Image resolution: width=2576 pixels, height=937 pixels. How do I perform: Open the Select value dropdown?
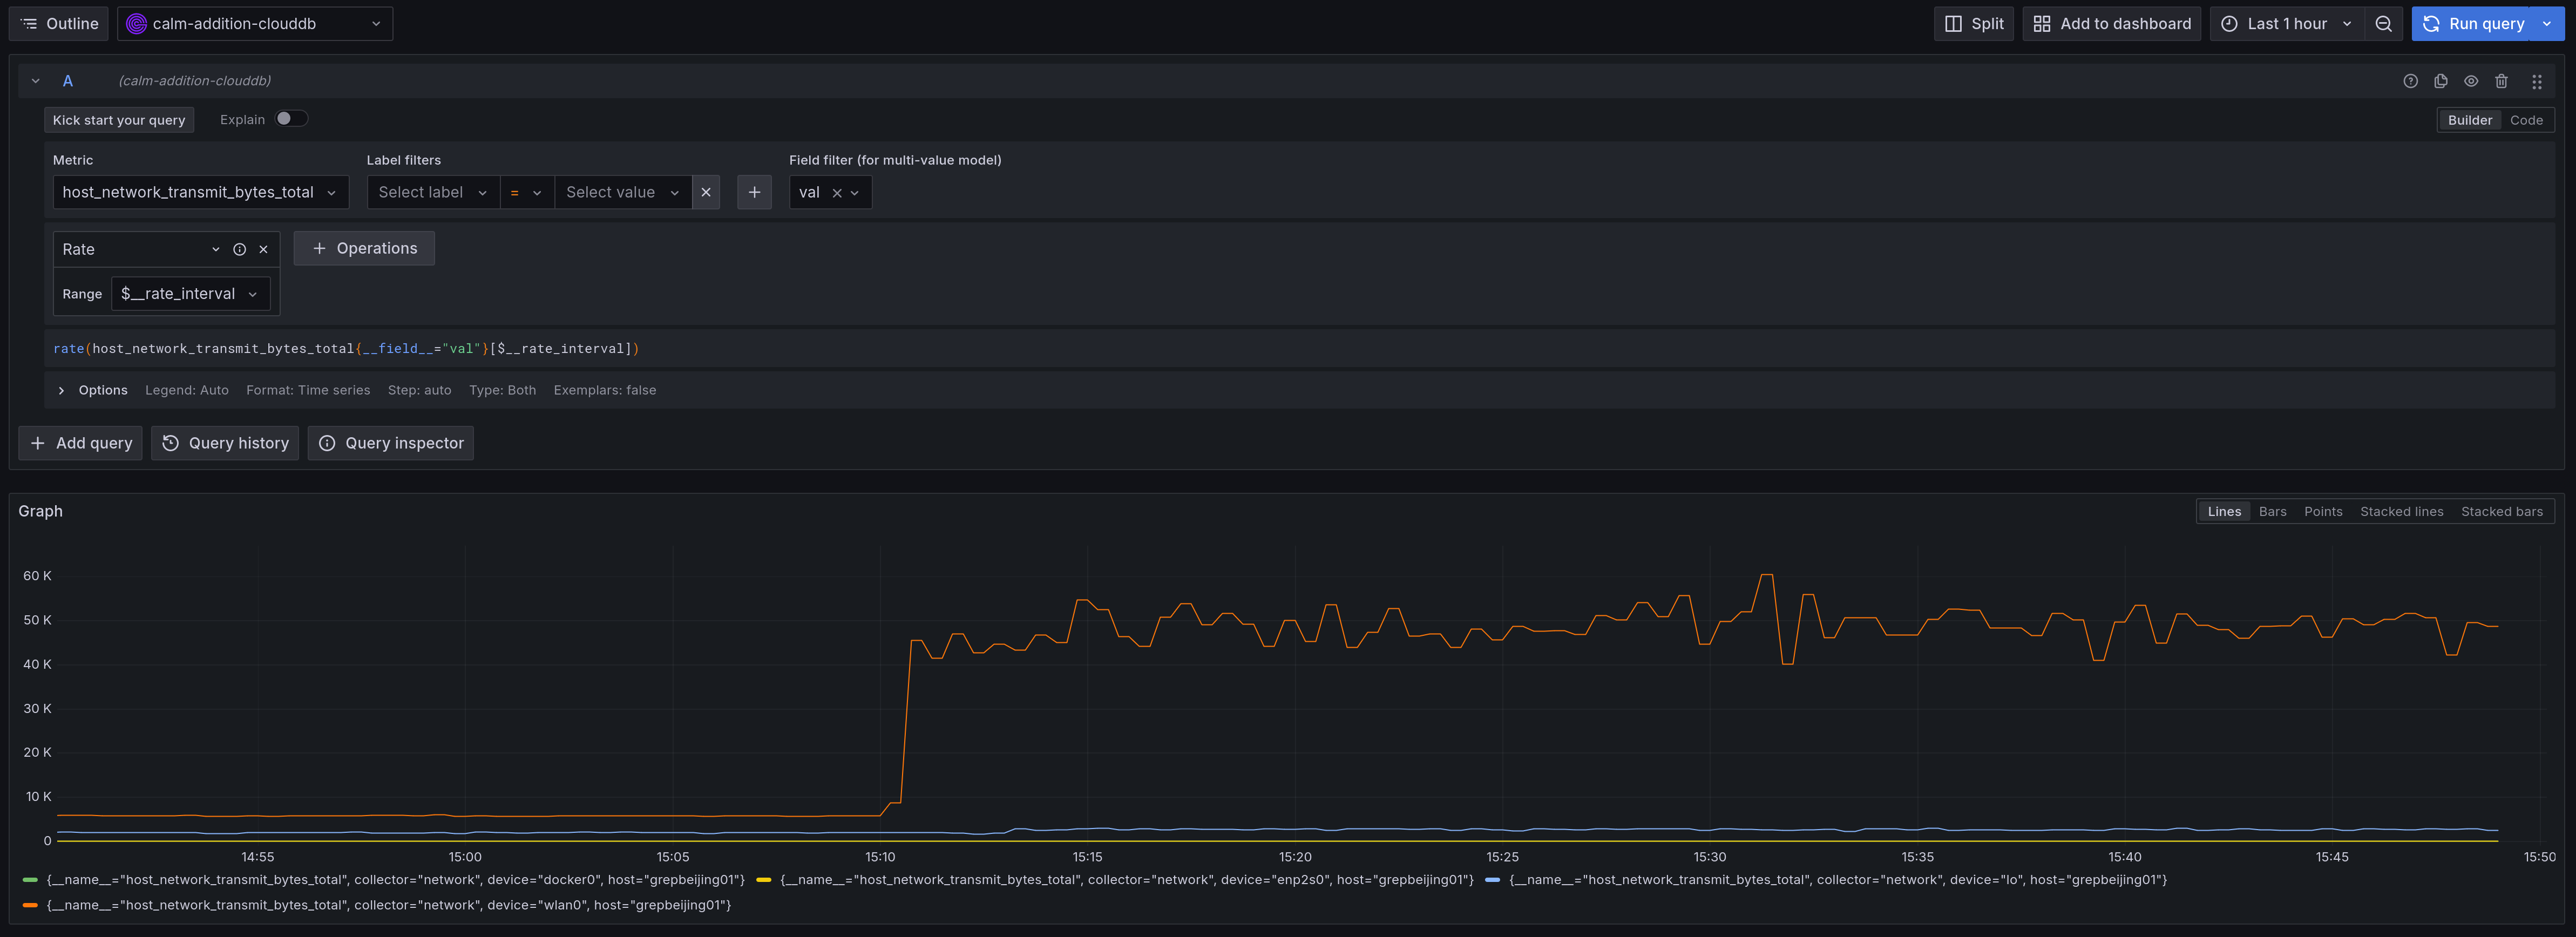coord(622,192)
